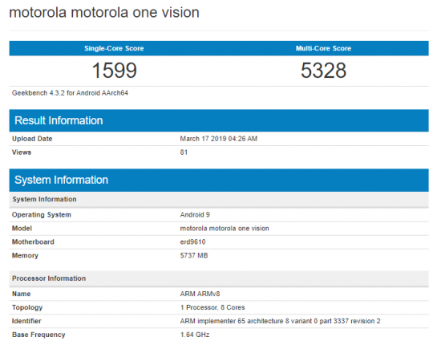This screenshot has height=345, width=433.
Task: Click the 'Topology' label
Action: click(x=27, y=308)
